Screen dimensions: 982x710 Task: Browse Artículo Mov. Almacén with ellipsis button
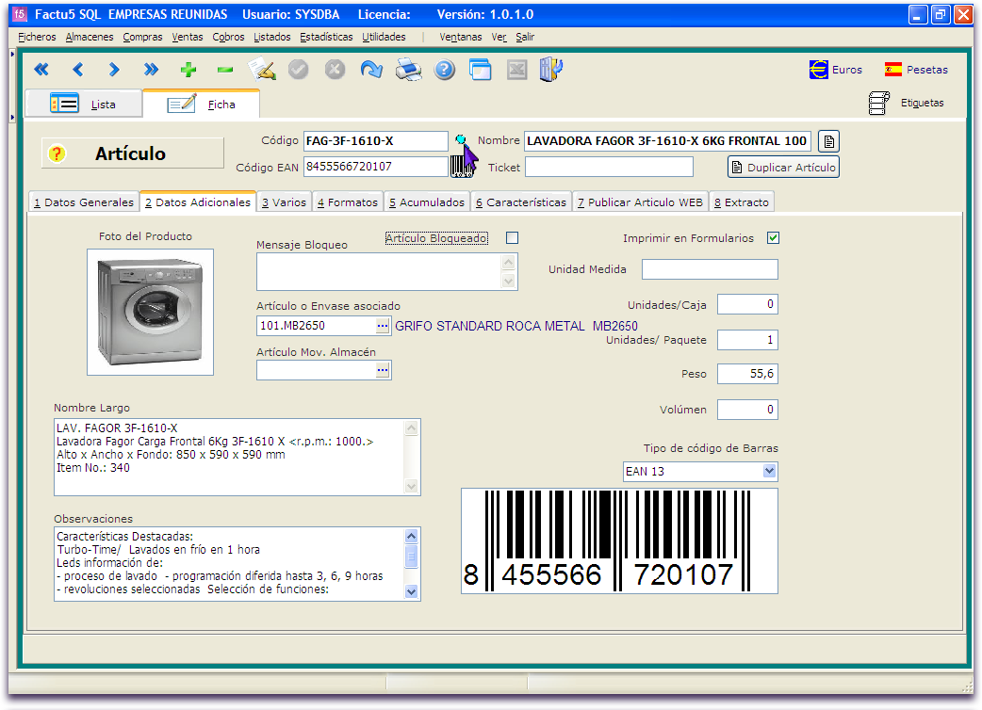click(x=382, y=370)
